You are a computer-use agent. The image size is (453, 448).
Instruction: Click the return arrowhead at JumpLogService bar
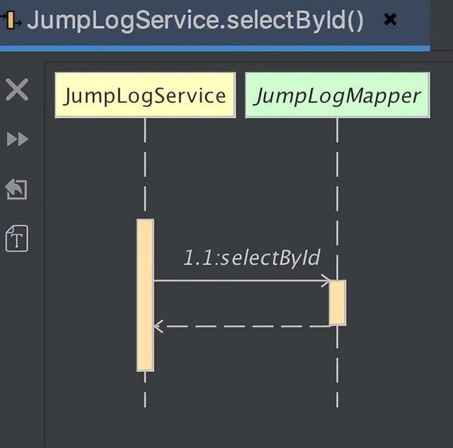(159, 327)
